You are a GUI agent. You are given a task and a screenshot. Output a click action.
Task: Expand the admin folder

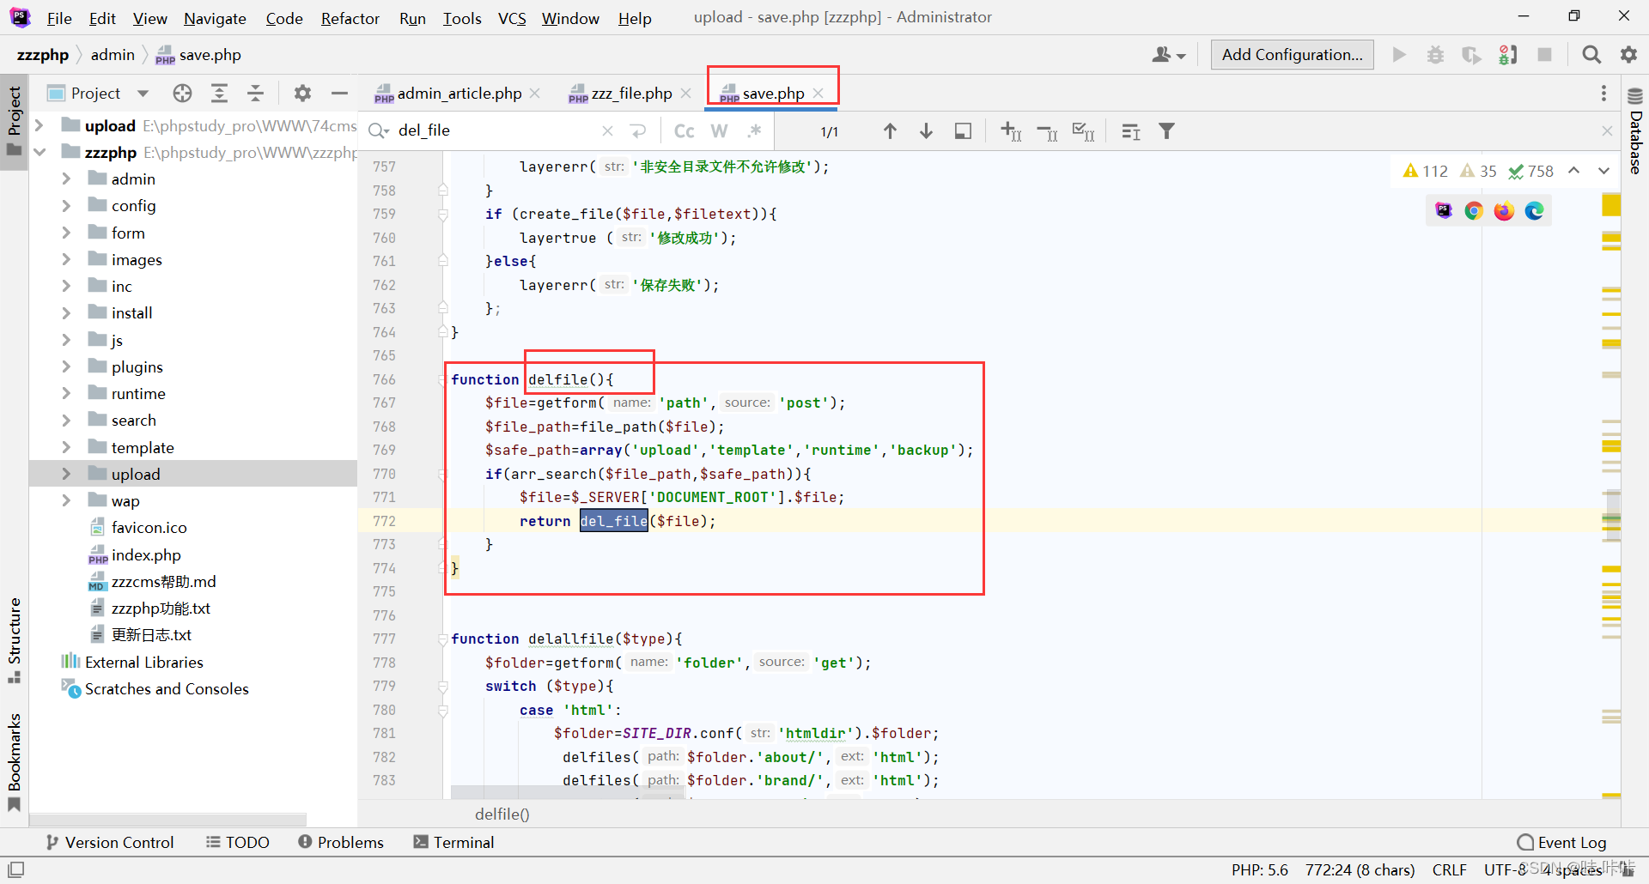[x=66, y=179]
